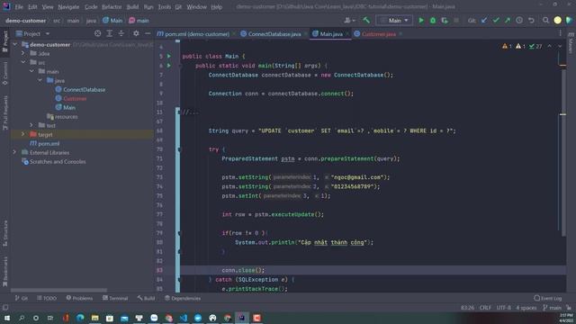Viewport: 576px width, 324px height.
Task: Run with coverage icon in toolbar
Action: click(x=445, y=20)
